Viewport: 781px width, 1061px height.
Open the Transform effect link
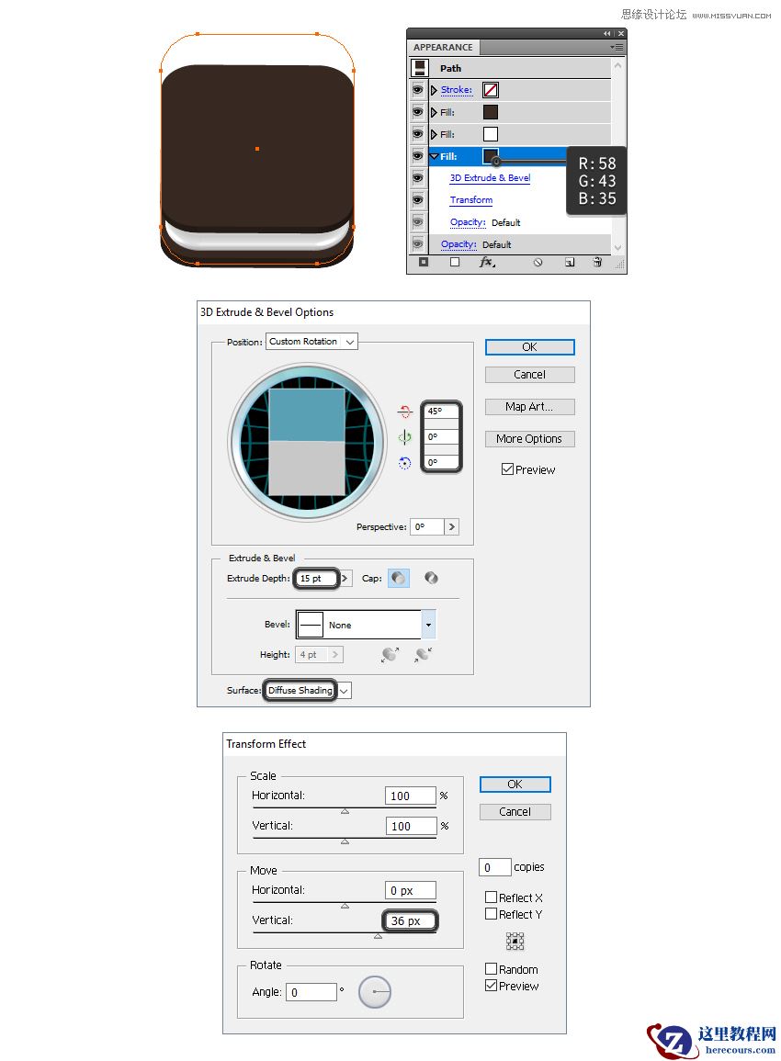471,200
